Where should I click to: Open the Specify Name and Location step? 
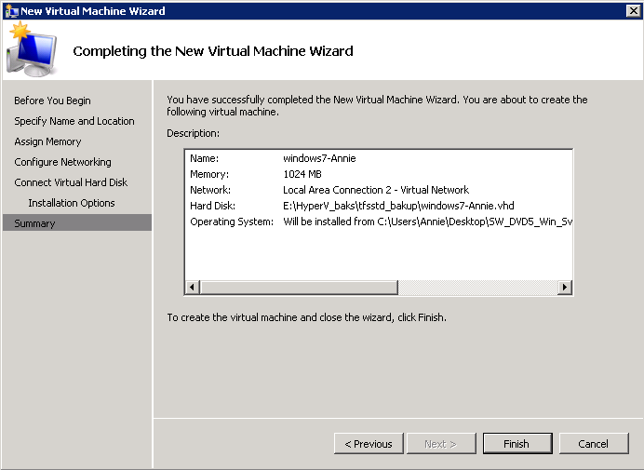tap(74, 121)
